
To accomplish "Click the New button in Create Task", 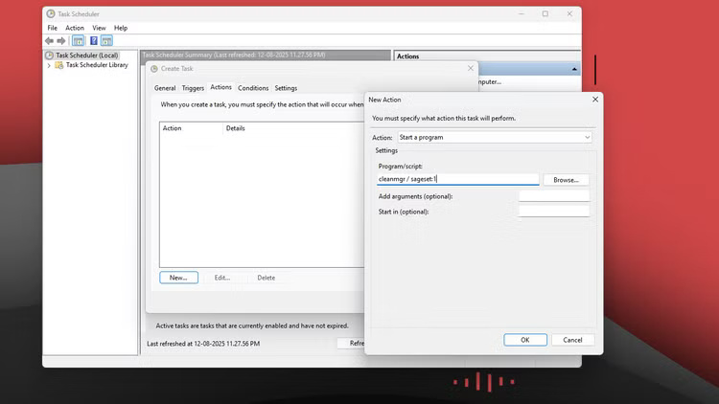I will (x=178, y=278).
